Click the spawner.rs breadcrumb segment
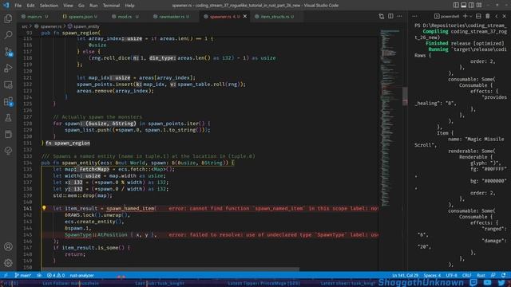Screen dimensions: 511x287 tap(51, 26)
